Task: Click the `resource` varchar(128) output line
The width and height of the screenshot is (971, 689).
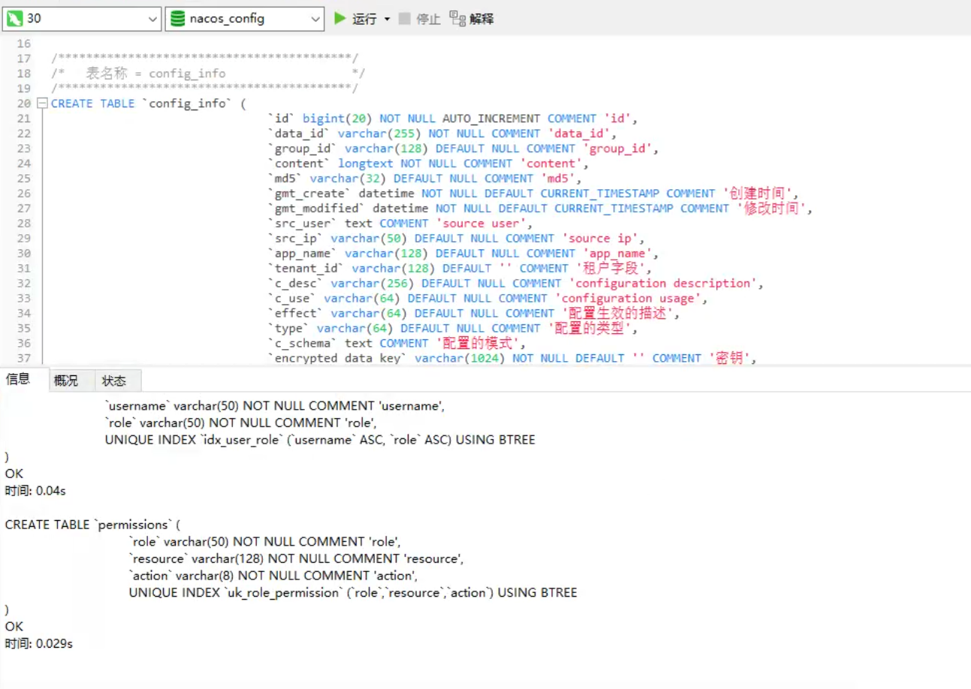Action: [296, 558]
